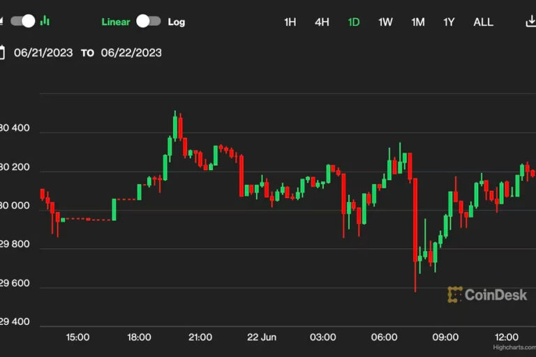Image resolution: width=536 pixels, height=357 pixels.
Task: Click the TO label between dates
Action: (x=87, y=53)
